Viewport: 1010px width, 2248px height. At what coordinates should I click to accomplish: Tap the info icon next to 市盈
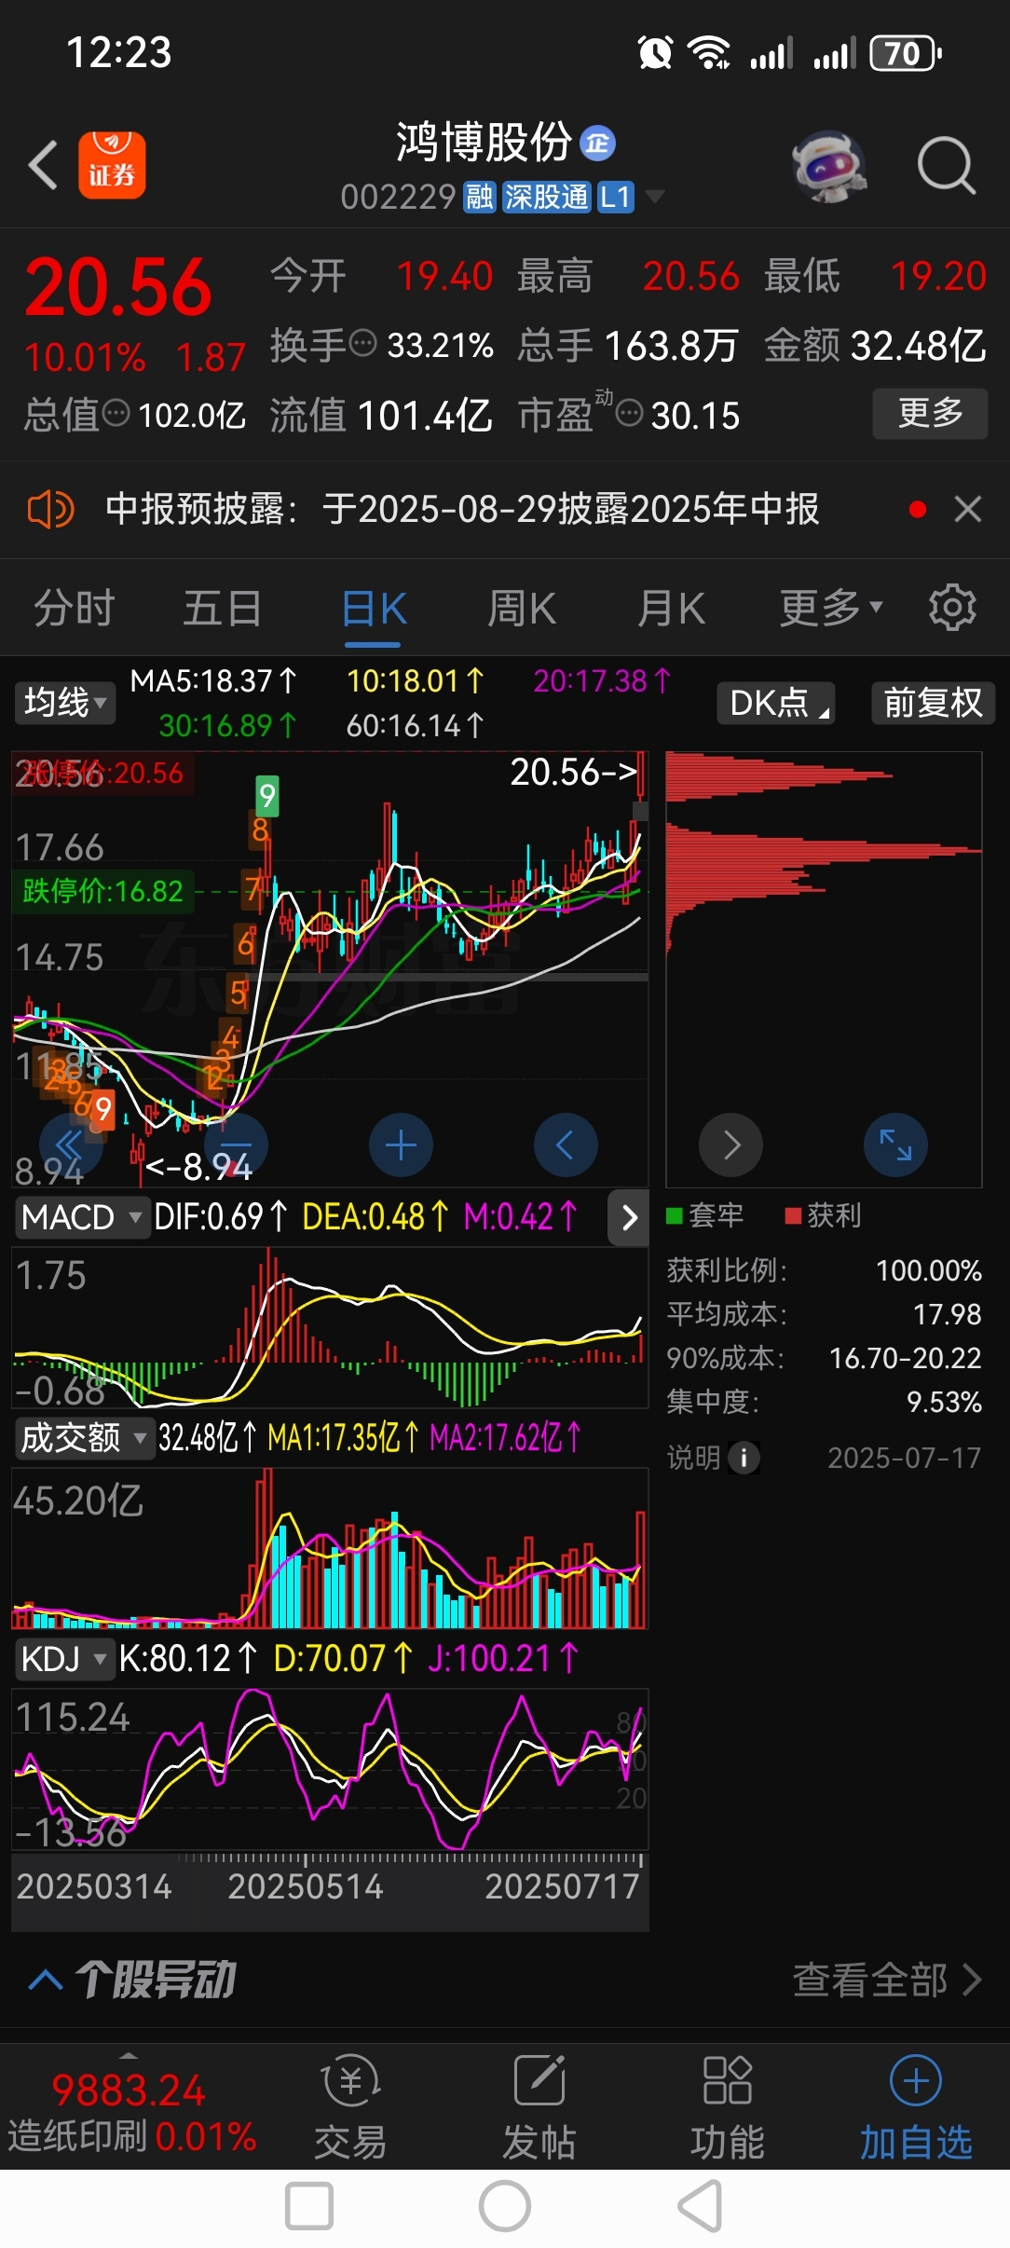(630, 413)
